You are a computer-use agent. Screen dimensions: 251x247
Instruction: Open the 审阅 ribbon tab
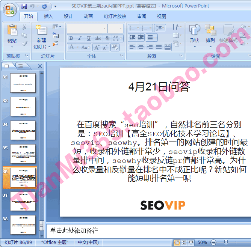142,16
